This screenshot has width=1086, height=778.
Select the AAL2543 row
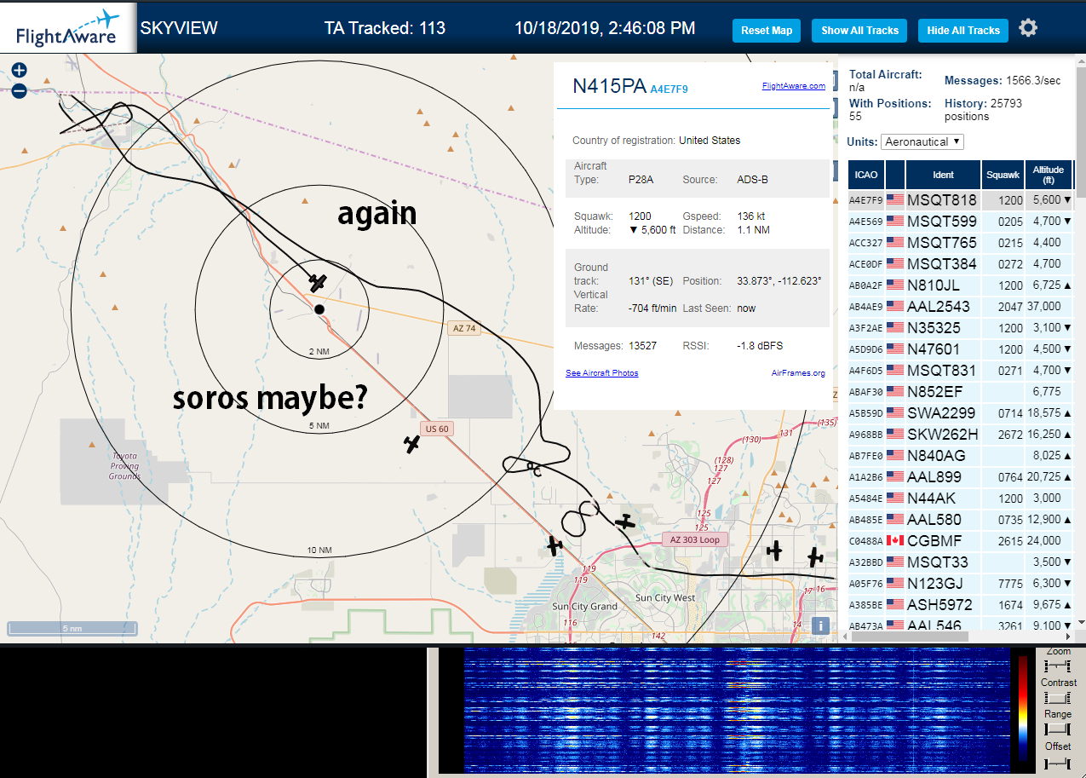tap(961, 307)
